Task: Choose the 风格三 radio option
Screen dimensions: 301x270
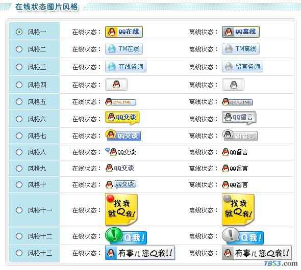Action: [19, 67]
